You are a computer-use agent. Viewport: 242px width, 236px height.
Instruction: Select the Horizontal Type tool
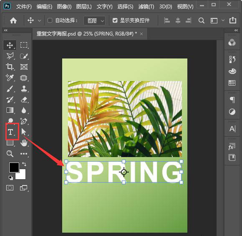[10, 132]
